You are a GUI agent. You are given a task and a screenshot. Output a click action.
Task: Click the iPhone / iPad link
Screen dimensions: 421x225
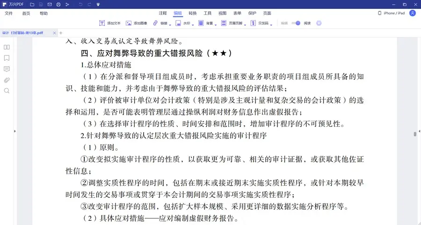[x=391, y=13]
